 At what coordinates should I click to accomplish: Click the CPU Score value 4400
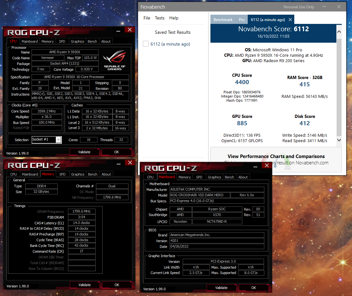(242, 82)
